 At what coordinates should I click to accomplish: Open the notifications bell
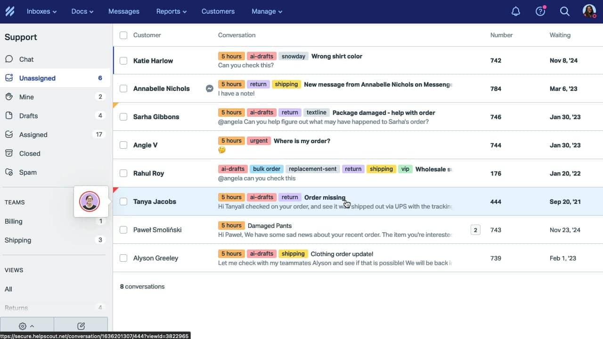[x=515, y=11]
